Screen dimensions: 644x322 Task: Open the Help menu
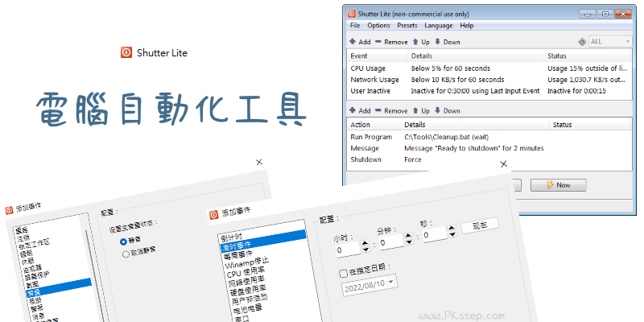pos(467,26)
